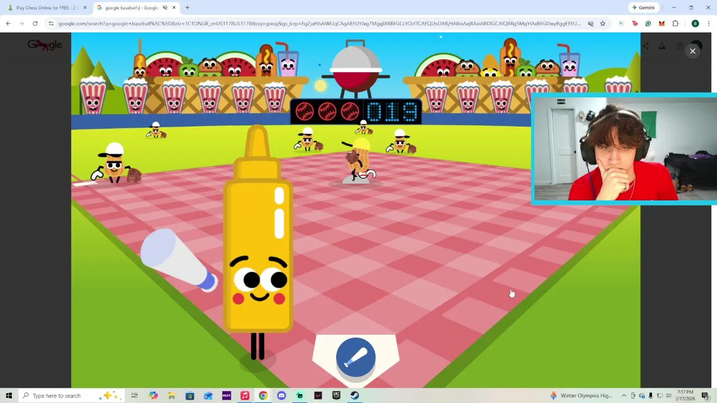Open Microsoft Store from the taskbar
The height and width of the screenshot is (403, 717).
[190, 396]
